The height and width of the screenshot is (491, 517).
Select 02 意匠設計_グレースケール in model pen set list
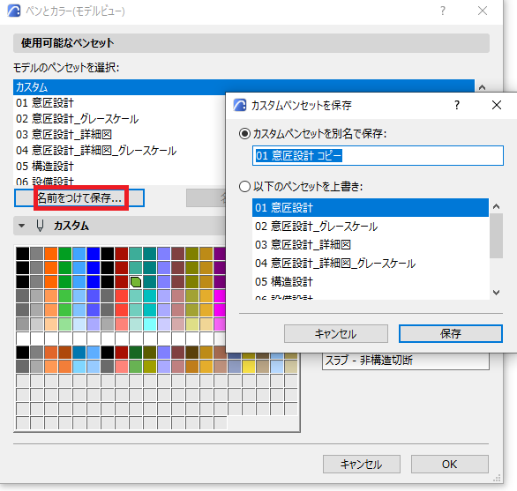pyautogui.click(x=119, y=119)
